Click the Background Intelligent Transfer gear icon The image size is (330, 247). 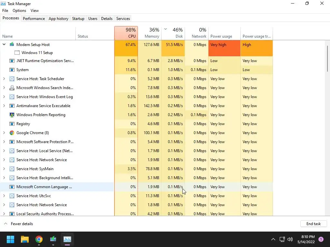click(12, 178)
